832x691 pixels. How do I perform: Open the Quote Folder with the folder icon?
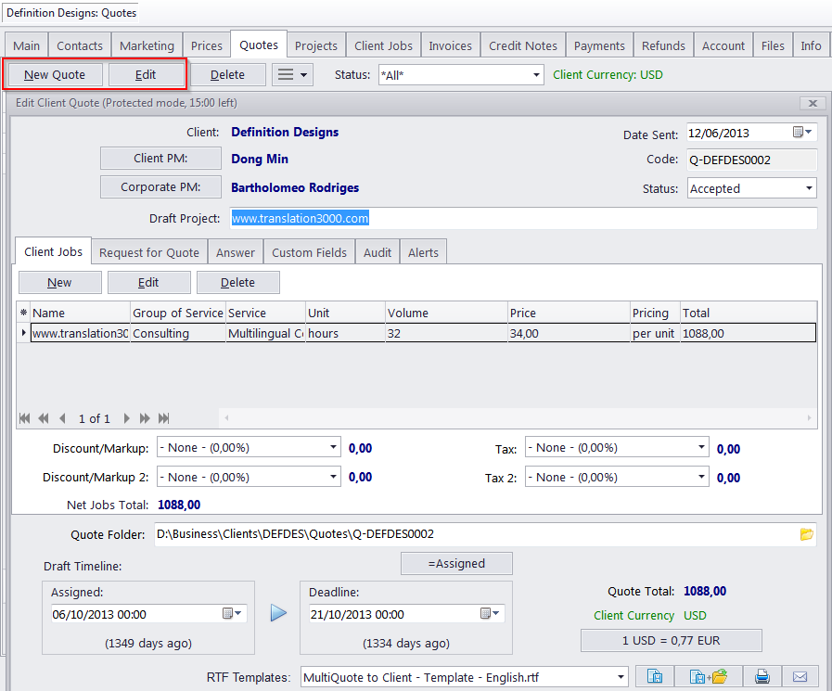(x=807, y=534)
